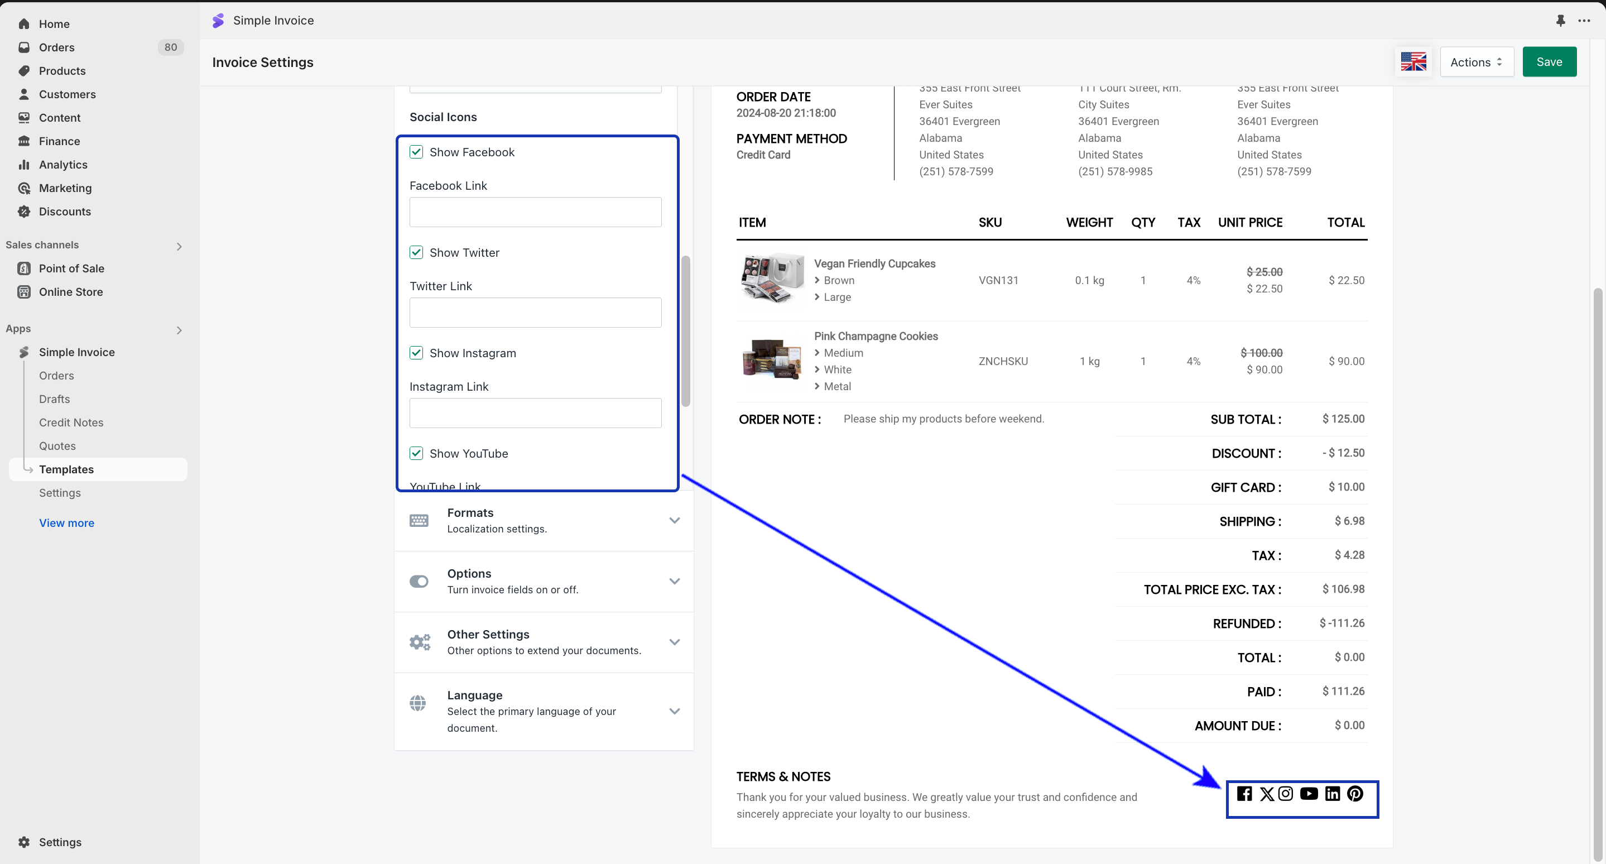Click the Facebook Link input field
This screenshot has width=1606, height=864.
pos(535,212)
